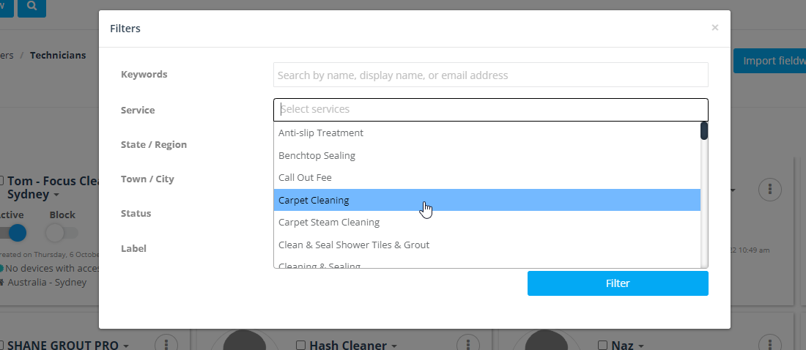Open three-dot menu on Hash Cleaner card
806x350 pixels.
coord(467,344)
